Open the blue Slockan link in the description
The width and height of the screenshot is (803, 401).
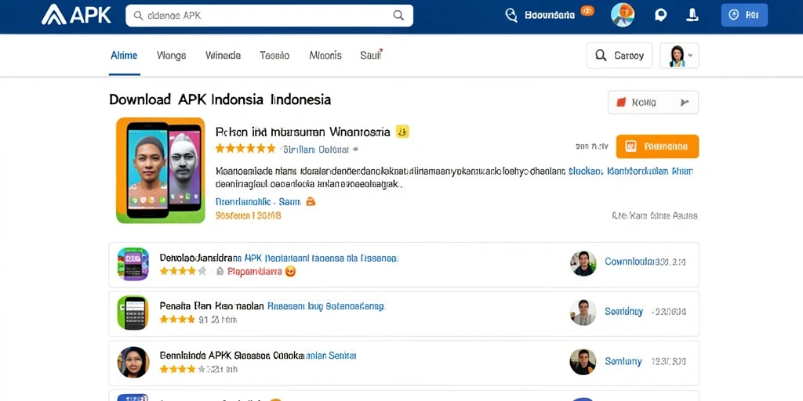coord(585,172)
